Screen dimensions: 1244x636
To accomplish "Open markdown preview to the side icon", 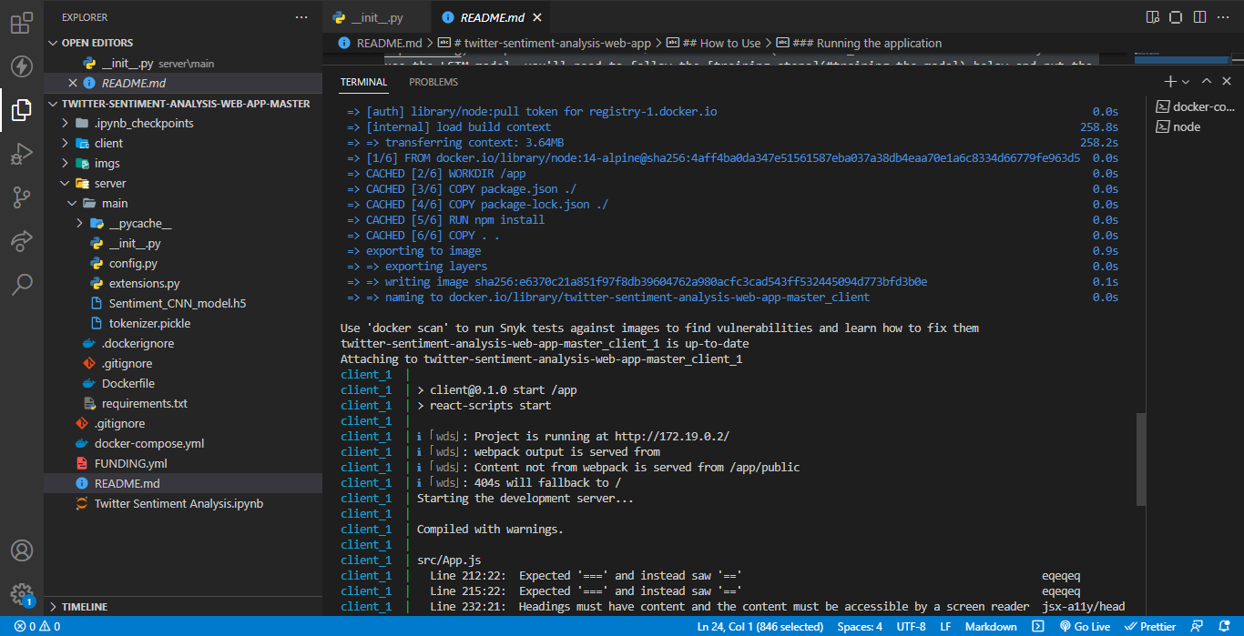I will click(x=1153, y=17).
